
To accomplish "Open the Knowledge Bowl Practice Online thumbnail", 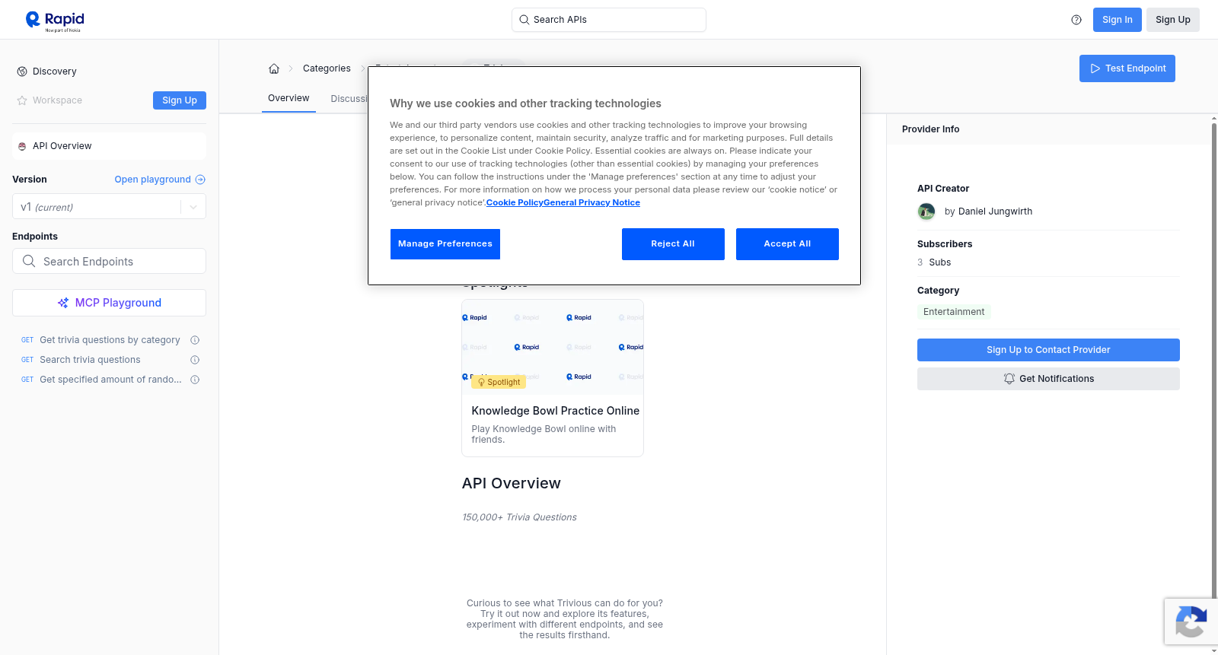I will [553, 347].
